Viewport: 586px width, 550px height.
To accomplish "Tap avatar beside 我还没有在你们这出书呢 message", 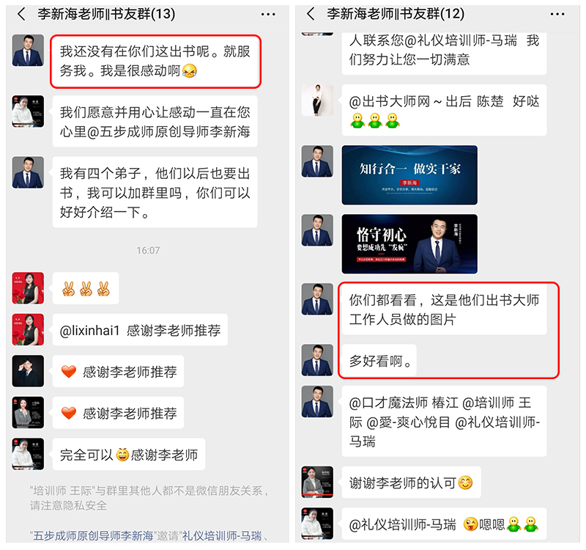I will (x=28, y=51).
